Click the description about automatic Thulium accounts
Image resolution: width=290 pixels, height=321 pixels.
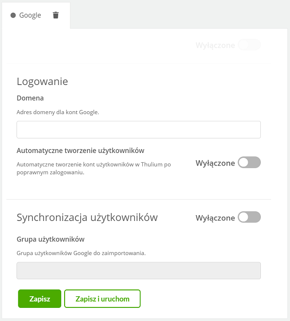tap(94, 169)
